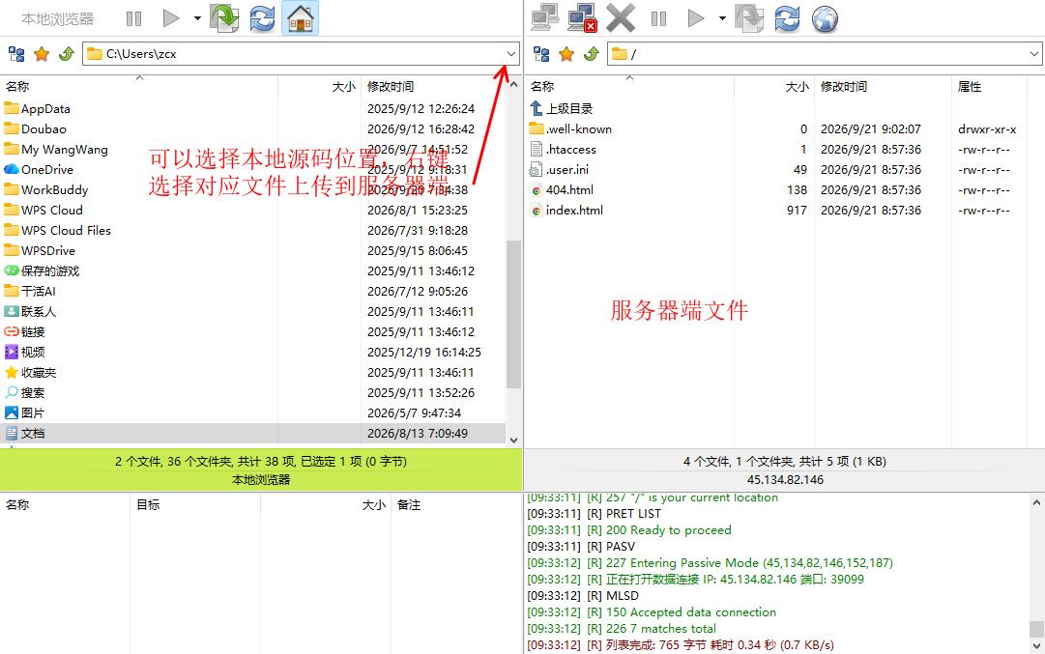The image size is (1045, 654).
Task: Click the green 本地浏览器 status bar
Action: 261,470
